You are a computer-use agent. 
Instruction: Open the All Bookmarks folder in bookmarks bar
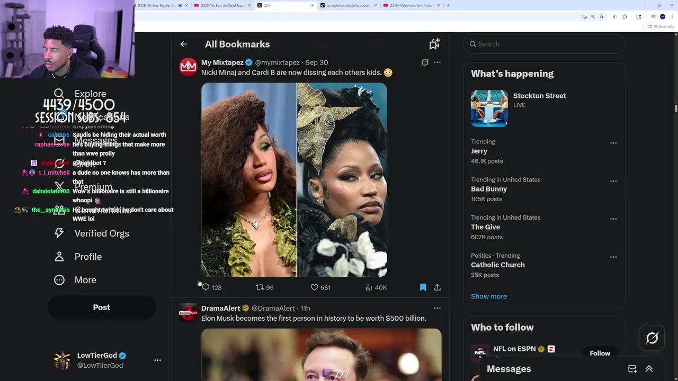(x=662, y=26)
